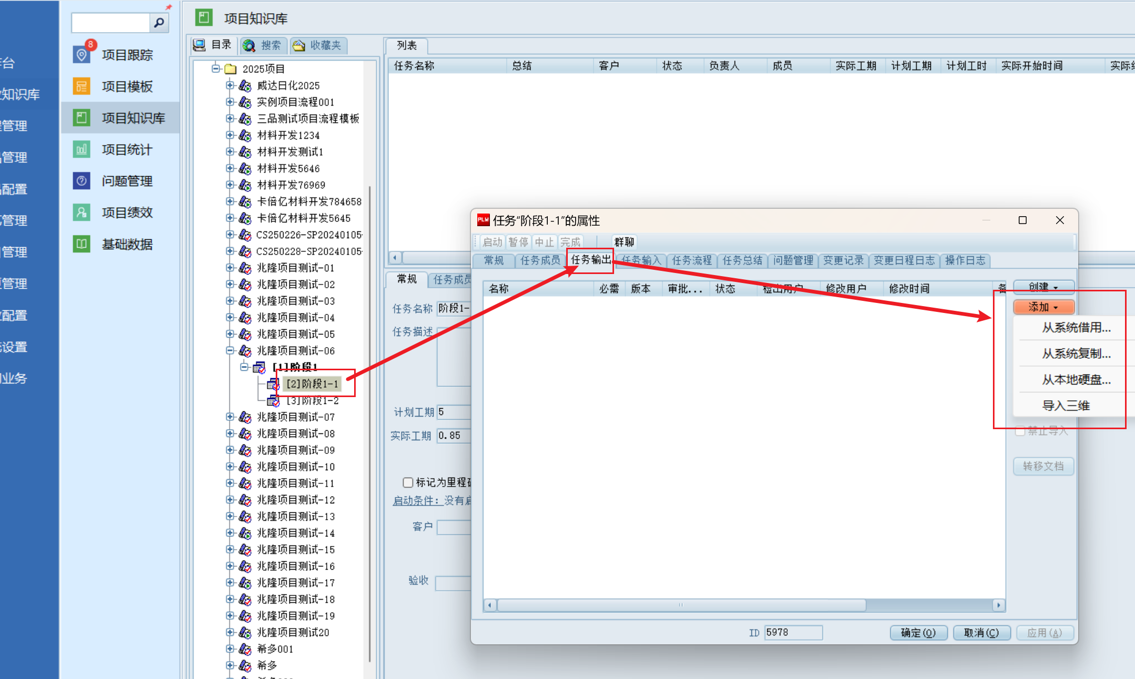Click 威达日化2025 project icon
1135x679 pixels.
245,85
